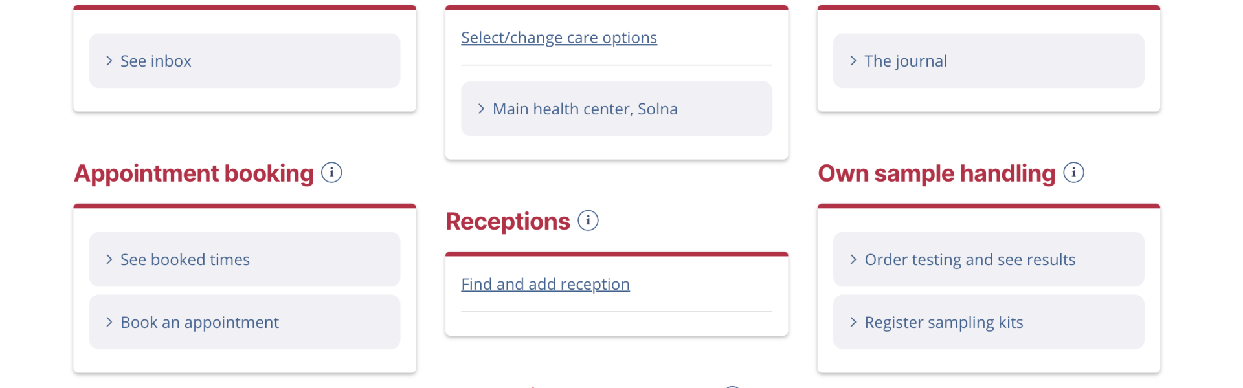Follow Select/change care options link
This screenshot has width=1243, height=388.
pyautogui.click(x=559, y=38)
